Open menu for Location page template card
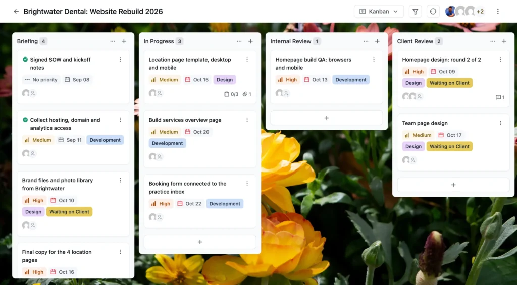Viewport: 517px width, 285px height. tap(247, 60)
